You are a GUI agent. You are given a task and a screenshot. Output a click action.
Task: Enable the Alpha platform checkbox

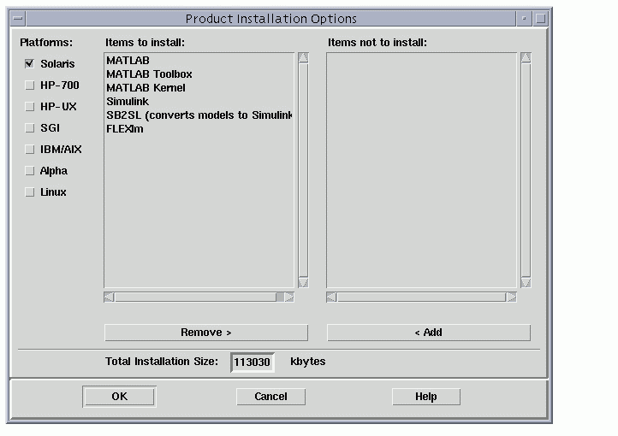pyautogui.click(x=30, y=170)
